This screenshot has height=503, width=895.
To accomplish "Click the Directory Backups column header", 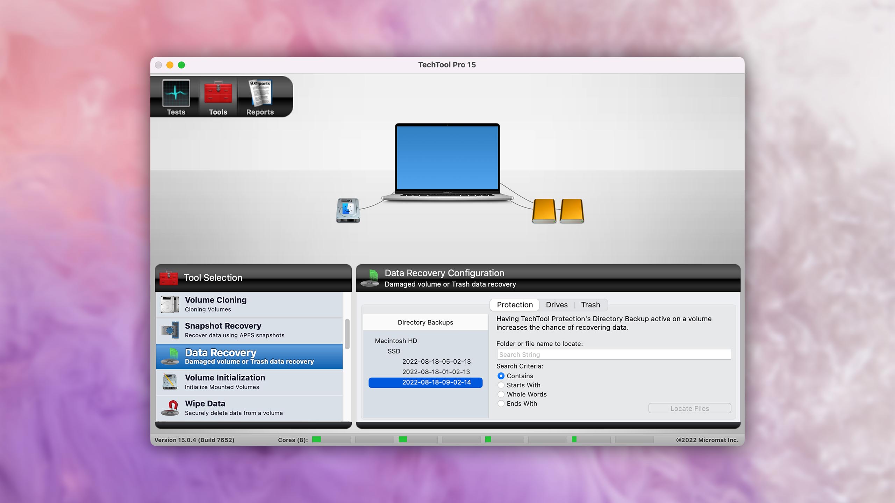I will tap(425, 322).
